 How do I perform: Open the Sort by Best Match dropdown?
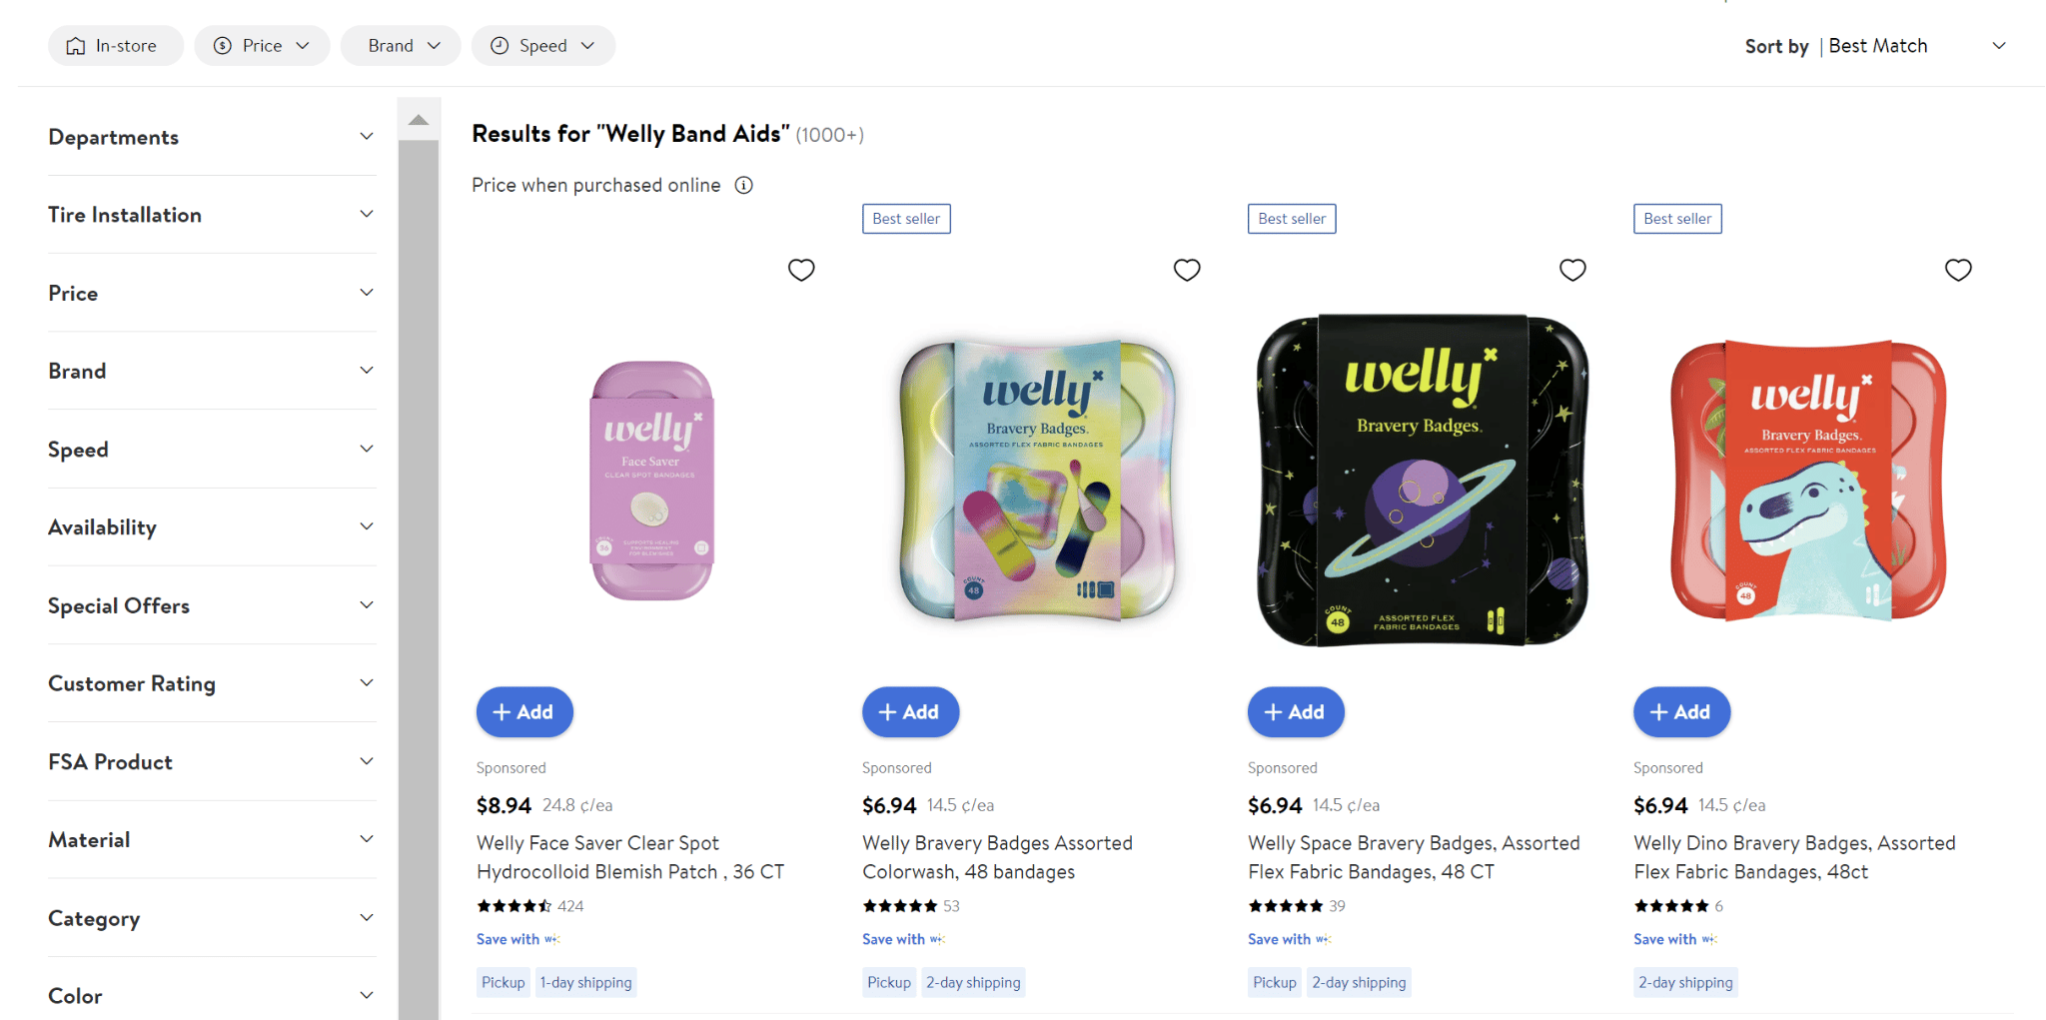1876,46
